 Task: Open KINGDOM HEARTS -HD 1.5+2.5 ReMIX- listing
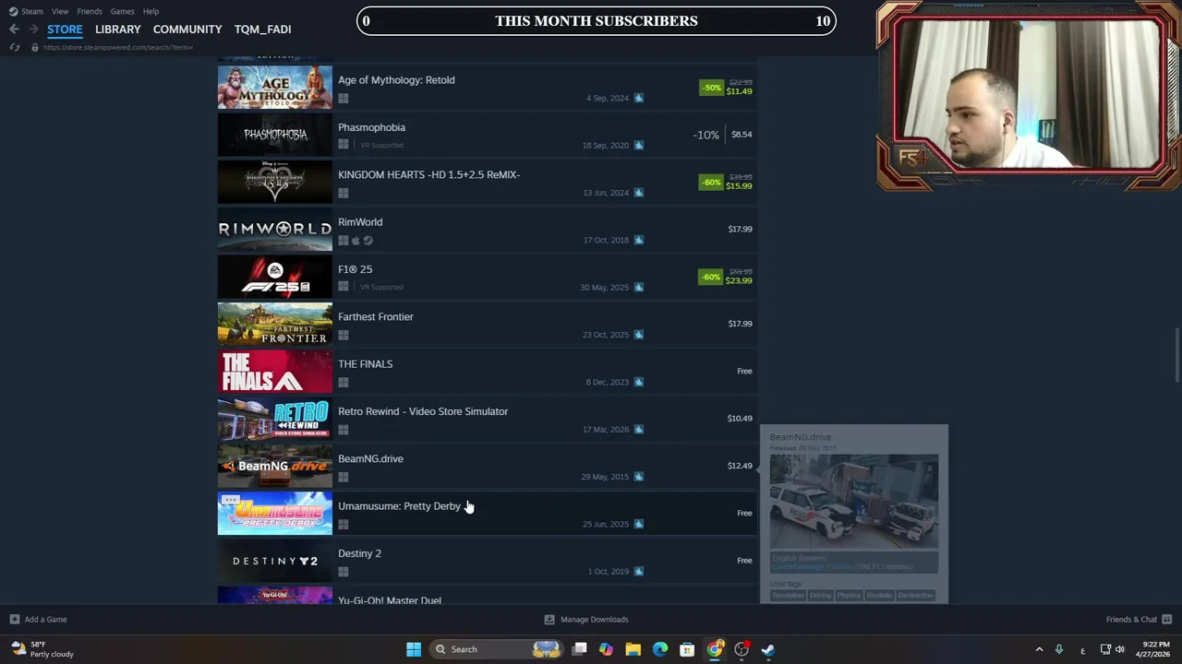pyautogui.click(x=487, y=182)
